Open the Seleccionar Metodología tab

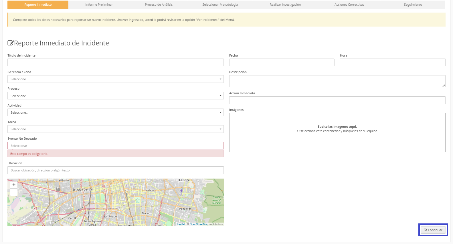pyautogui.click(x=220, y=5)
